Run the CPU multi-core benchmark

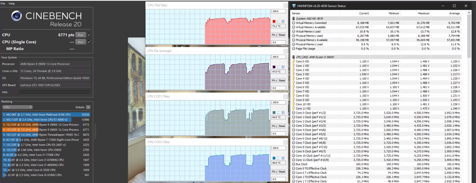pos(81,35)
